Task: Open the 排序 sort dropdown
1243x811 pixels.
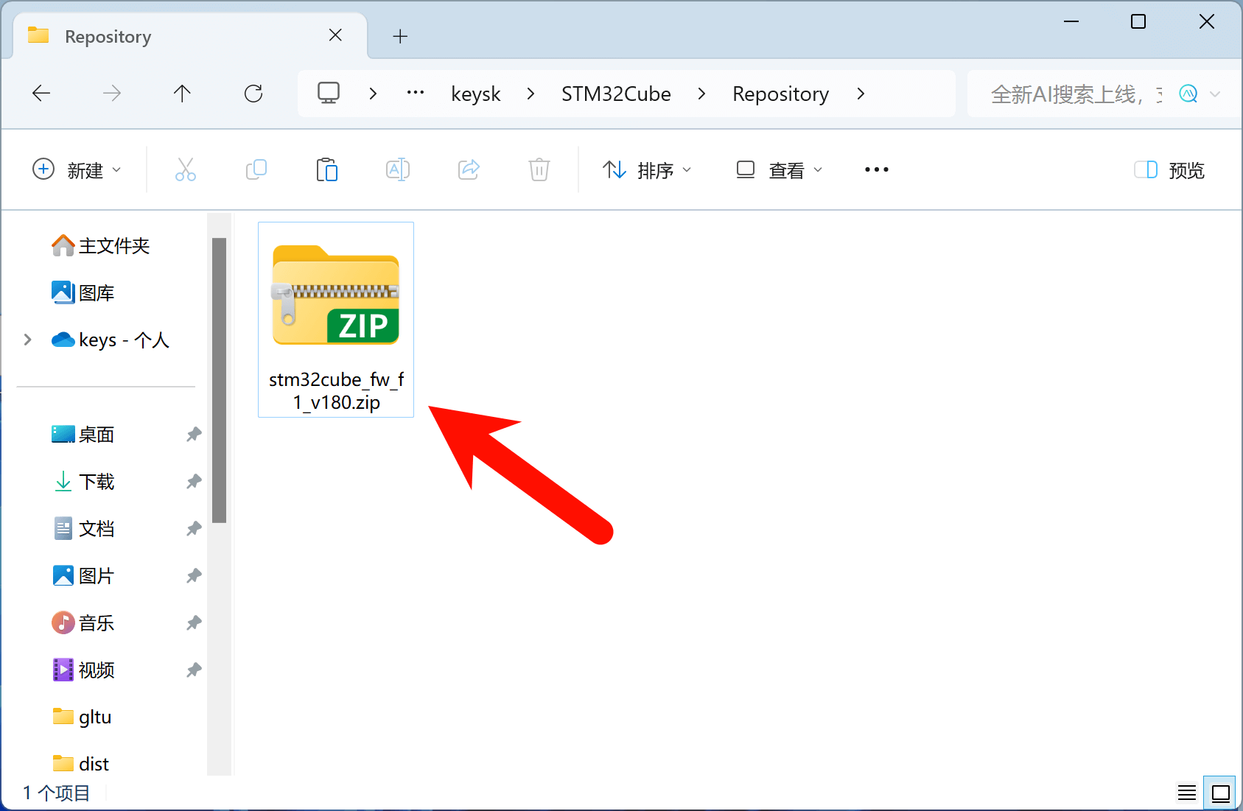Action: [647, 170]
